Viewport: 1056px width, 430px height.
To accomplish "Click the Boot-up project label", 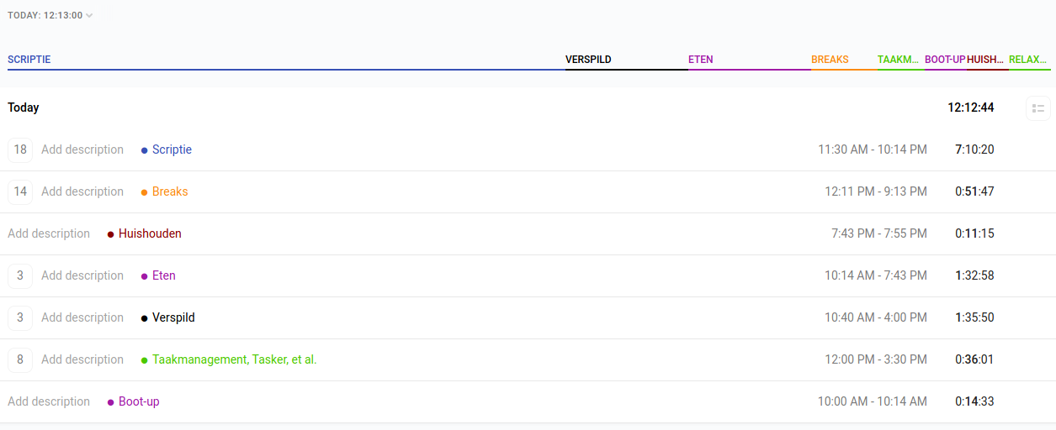I will pos(139,401).
